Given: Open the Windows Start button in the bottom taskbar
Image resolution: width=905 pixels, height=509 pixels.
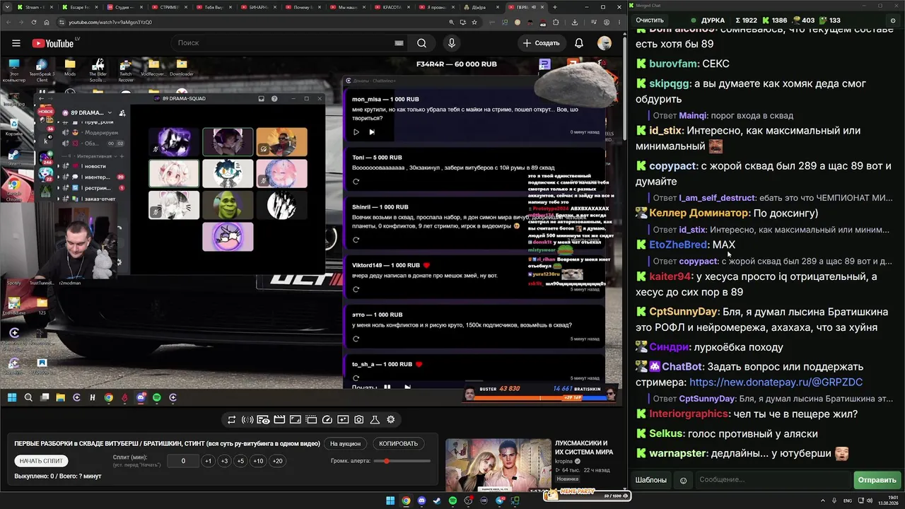Looking at the screenshot, I should pyautogui.click(x=390, y=501).
